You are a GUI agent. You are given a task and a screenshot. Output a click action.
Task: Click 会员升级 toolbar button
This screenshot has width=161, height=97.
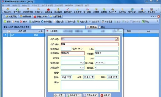pyautogui.click(x=34, y=21)
